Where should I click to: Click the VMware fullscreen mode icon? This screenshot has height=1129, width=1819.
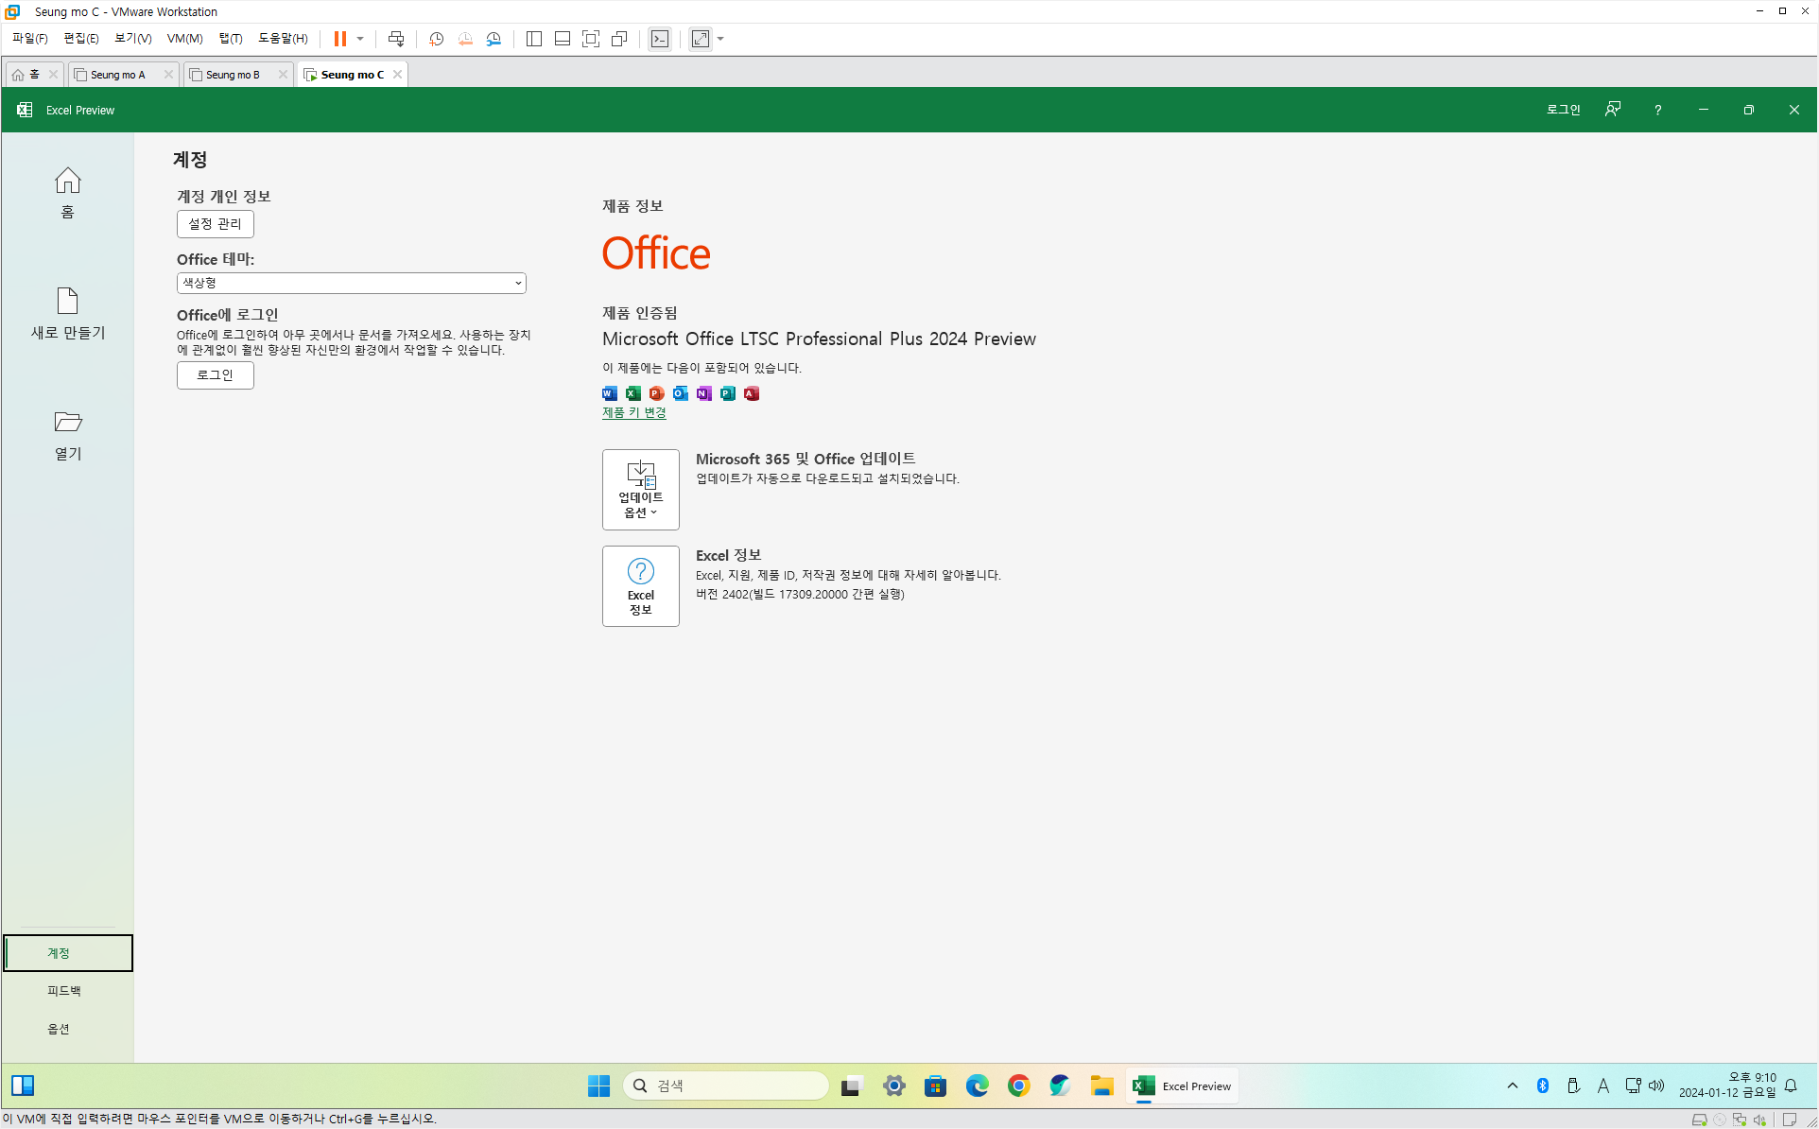[591, 39]
